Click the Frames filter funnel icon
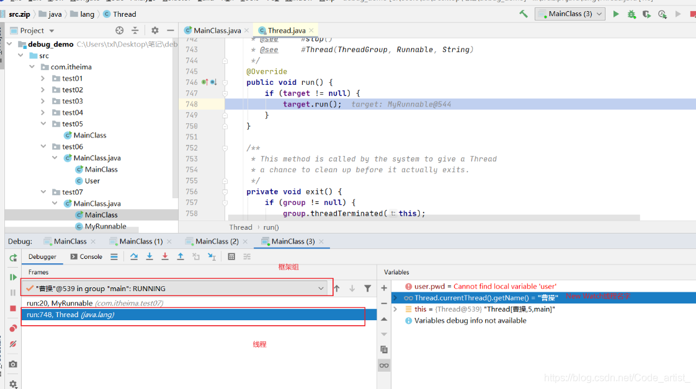 (x=367, y=289)
